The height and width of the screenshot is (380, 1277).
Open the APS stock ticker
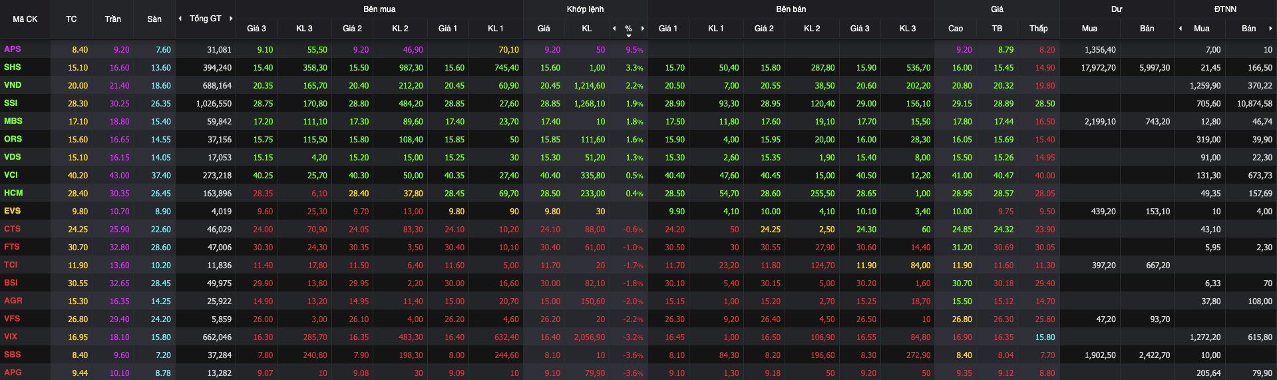(13, 49)
